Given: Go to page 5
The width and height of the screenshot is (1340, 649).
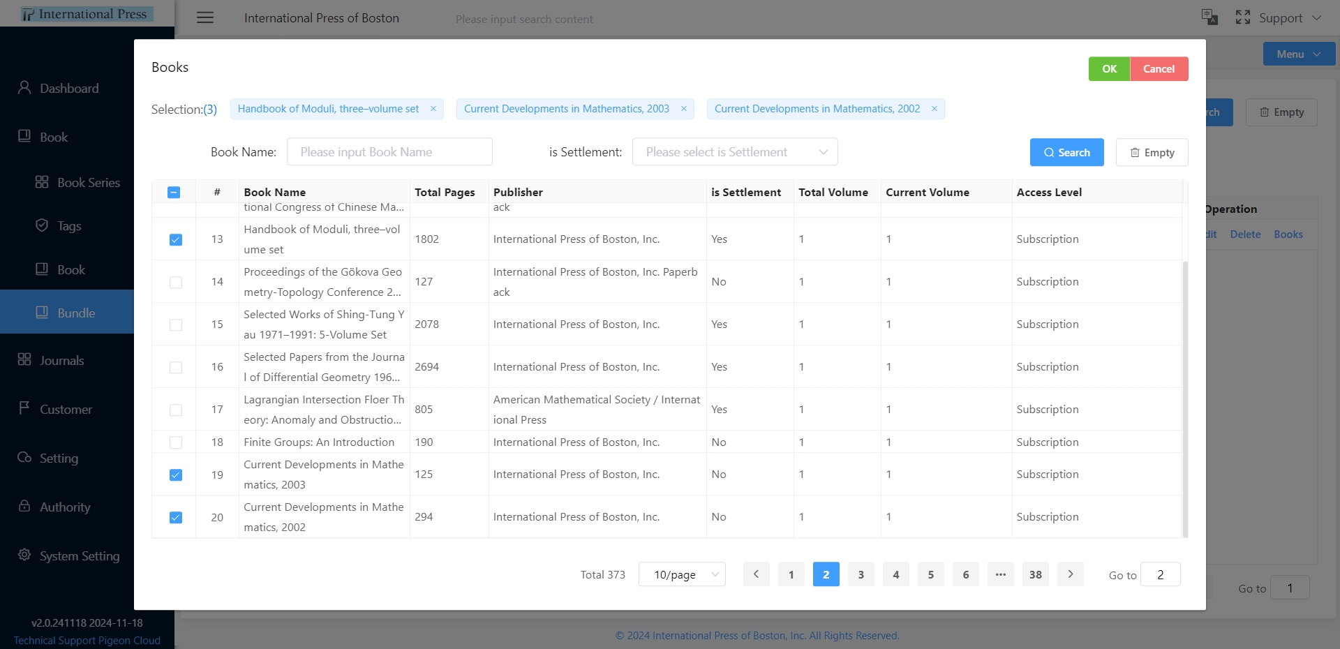Looking at the screenshot, I should pos(931,574).
